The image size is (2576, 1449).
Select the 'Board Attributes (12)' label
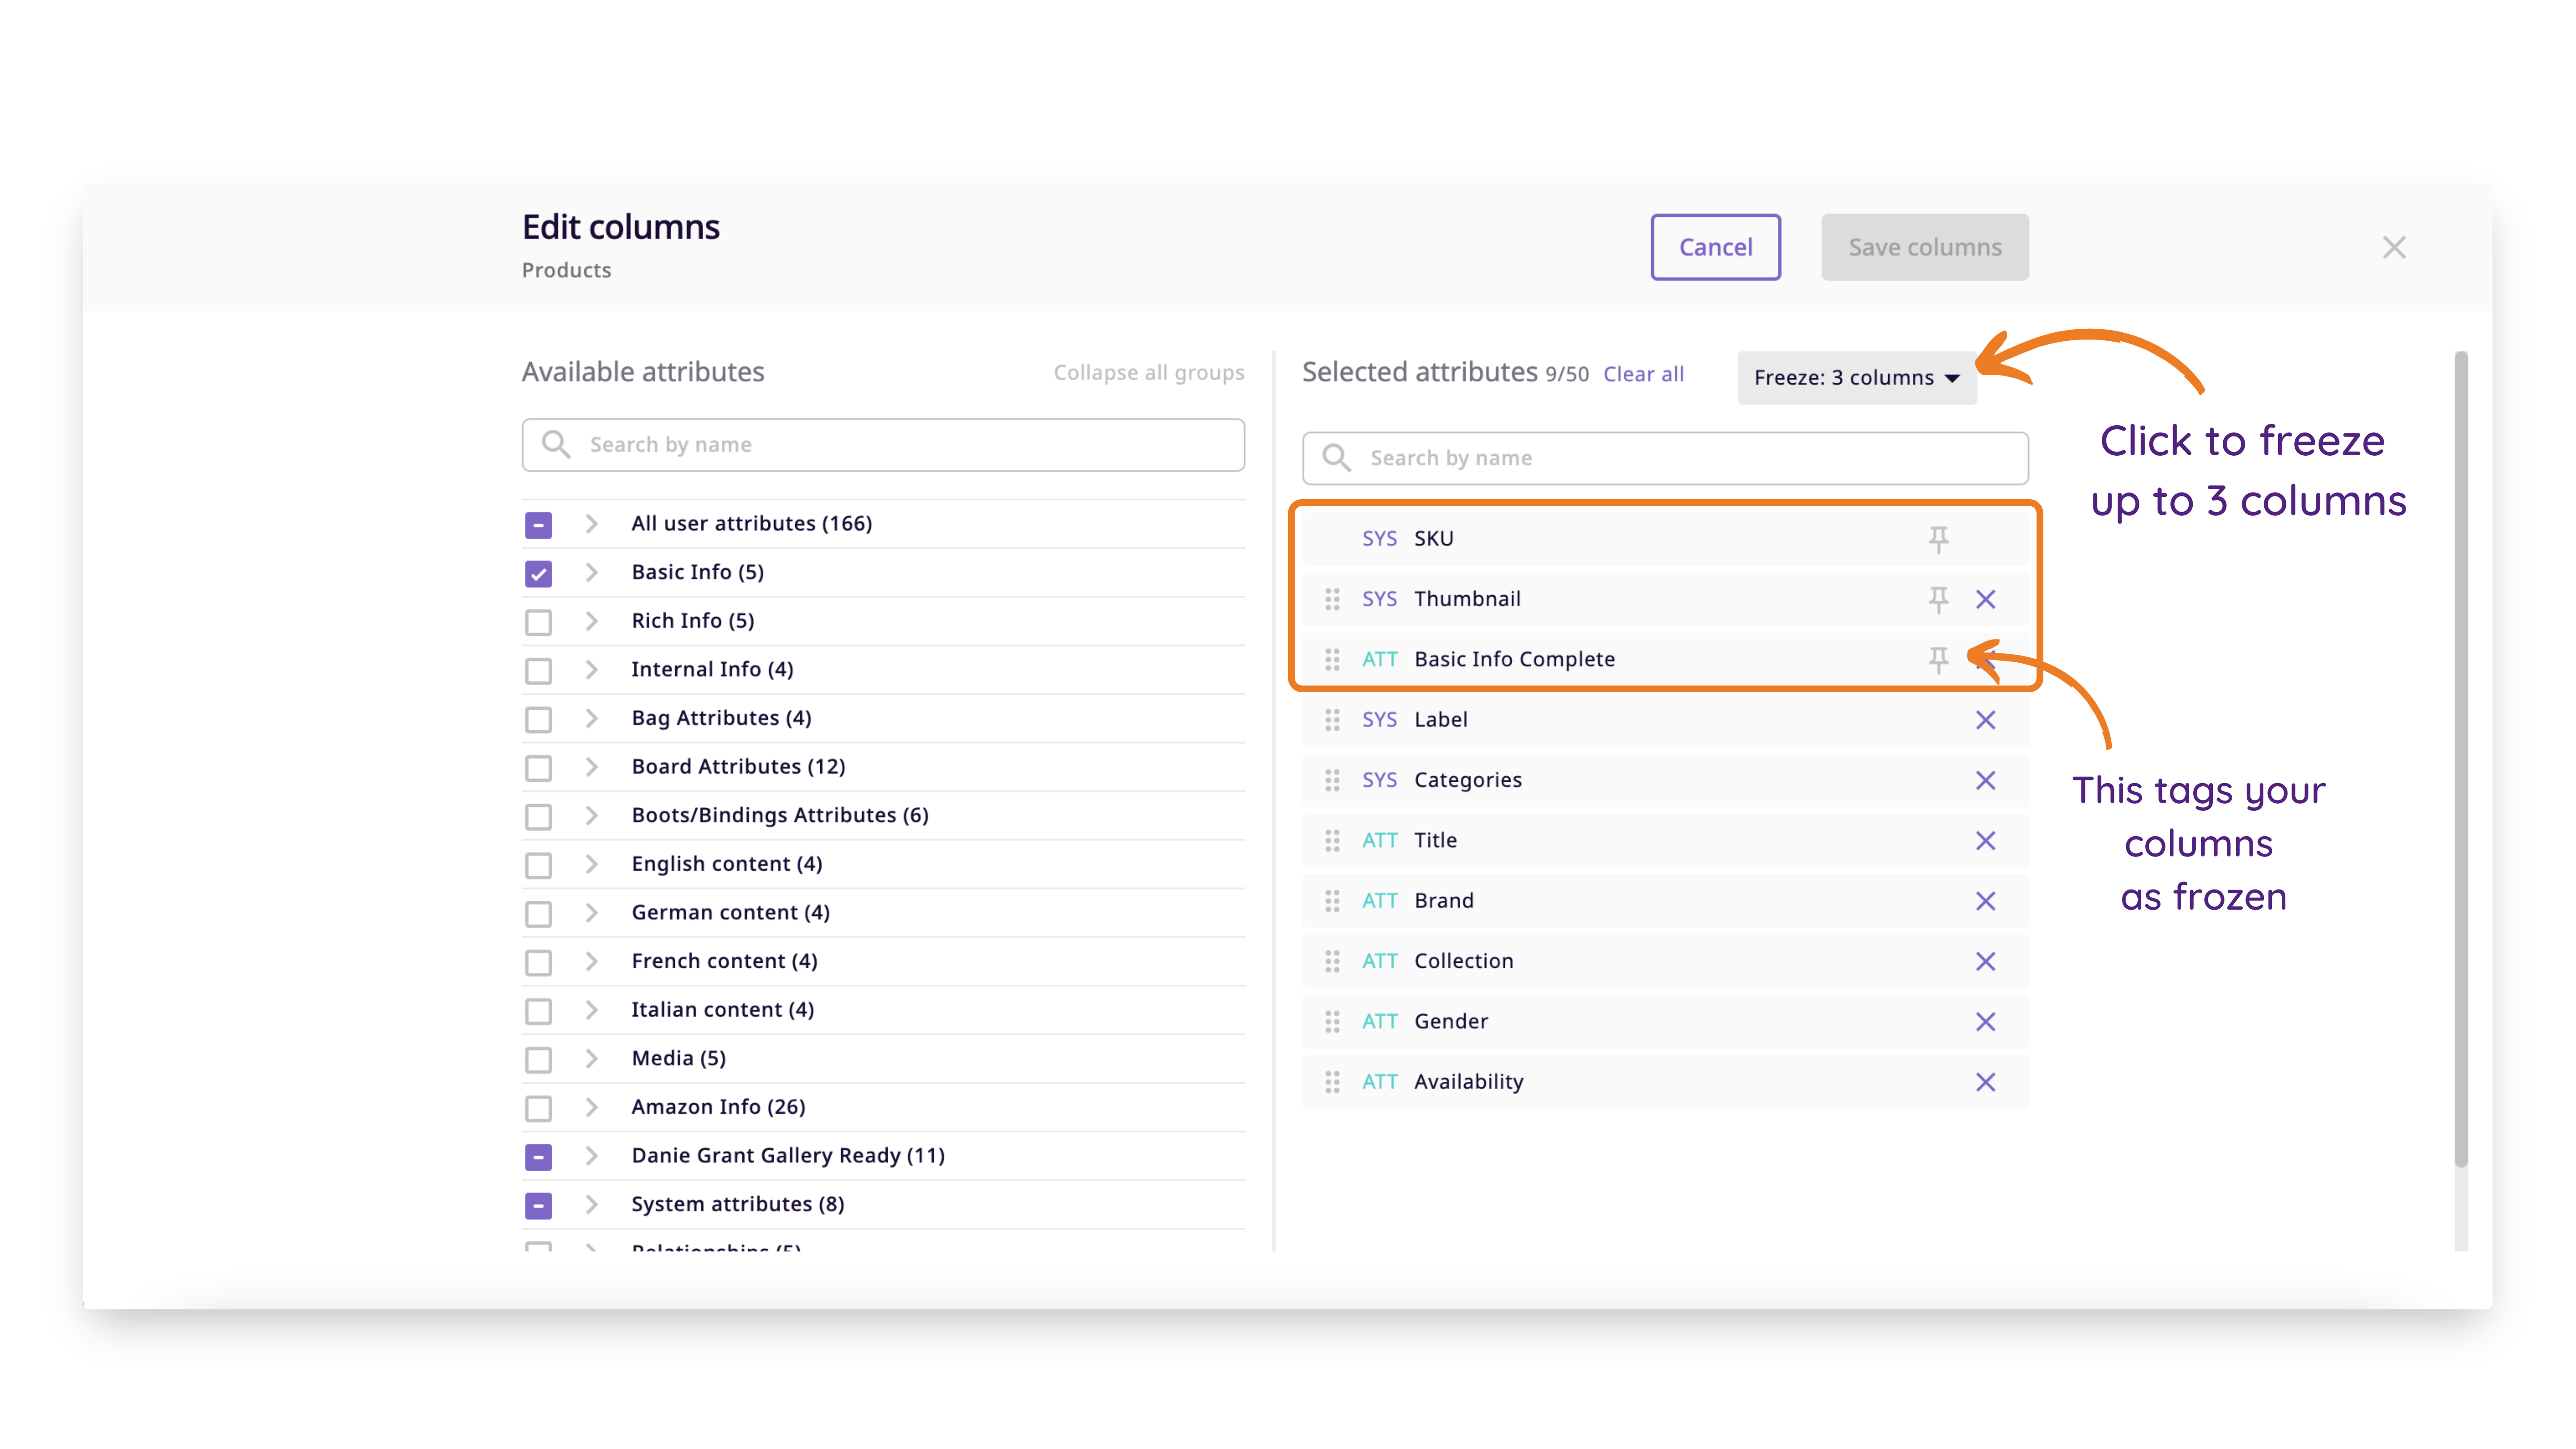click(x=738, y=767)
